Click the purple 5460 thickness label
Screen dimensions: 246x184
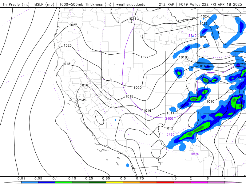[x=170, y=135]
